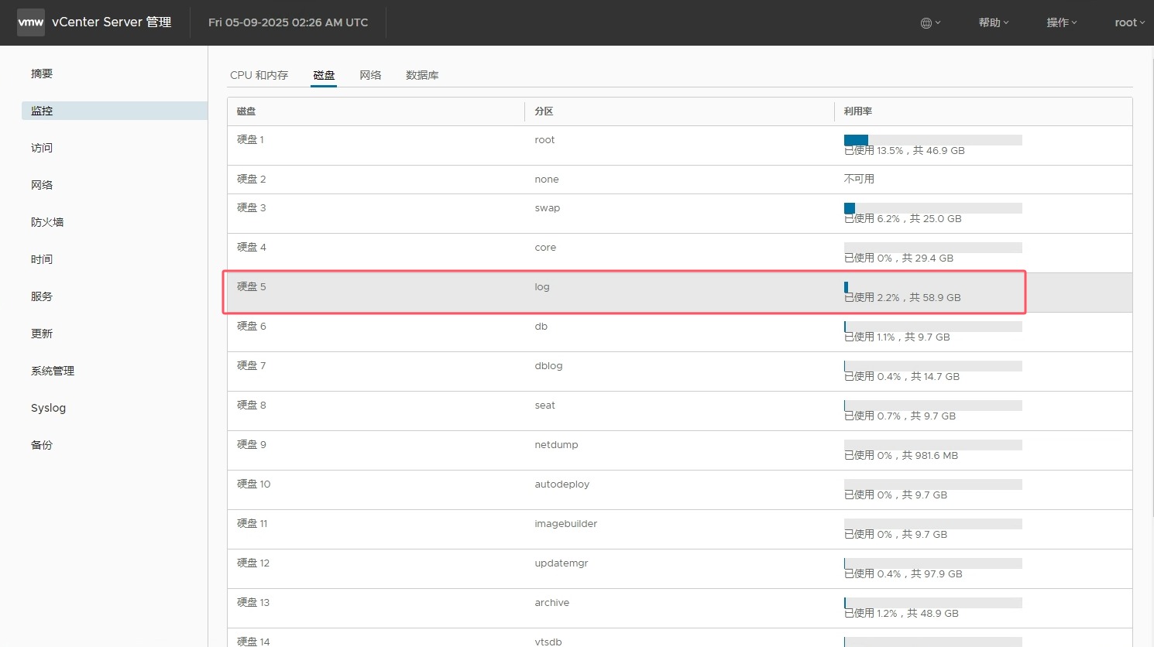Open 系统管理 in the sidebar
1154x647 pixels.
[x=53, y=371]
